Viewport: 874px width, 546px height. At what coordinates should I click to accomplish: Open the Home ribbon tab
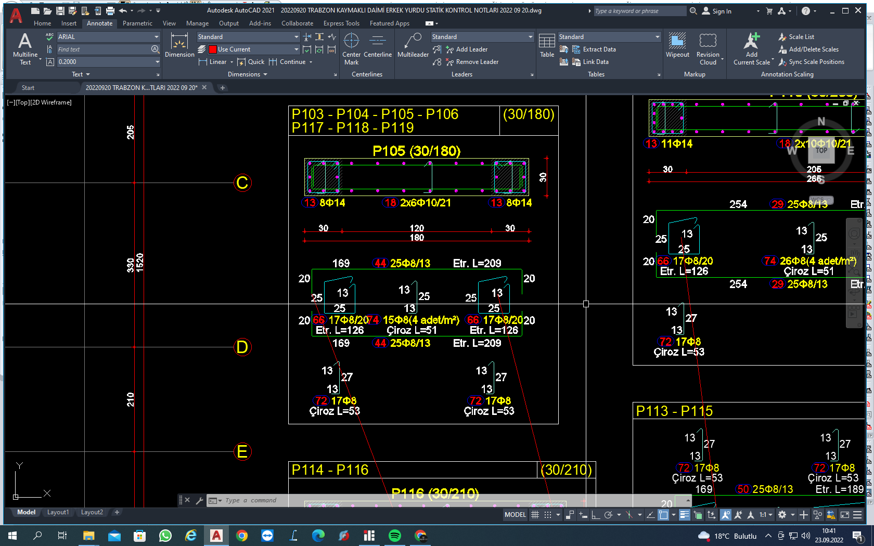point(42,23)
